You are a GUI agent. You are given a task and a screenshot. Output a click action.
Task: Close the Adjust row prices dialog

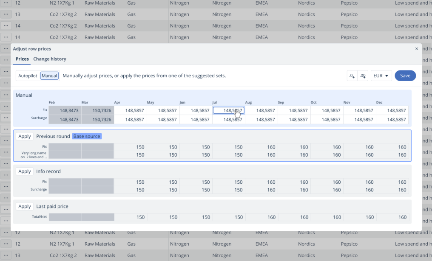coord(416,49)
